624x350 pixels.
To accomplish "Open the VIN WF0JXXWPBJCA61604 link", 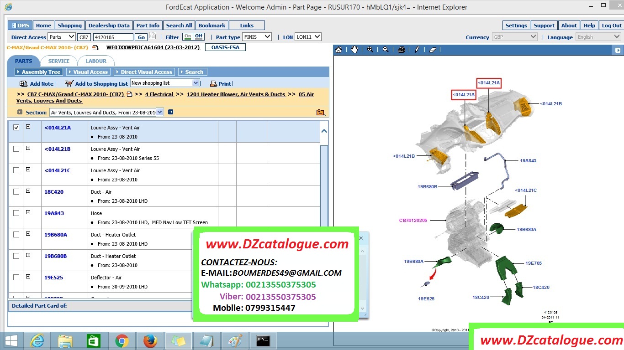I will 153,47.
